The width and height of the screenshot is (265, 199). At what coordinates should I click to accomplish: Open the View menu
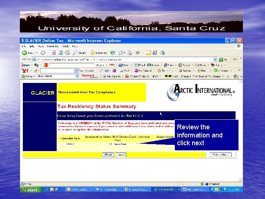pyautogui.click(x=41, y=46)
